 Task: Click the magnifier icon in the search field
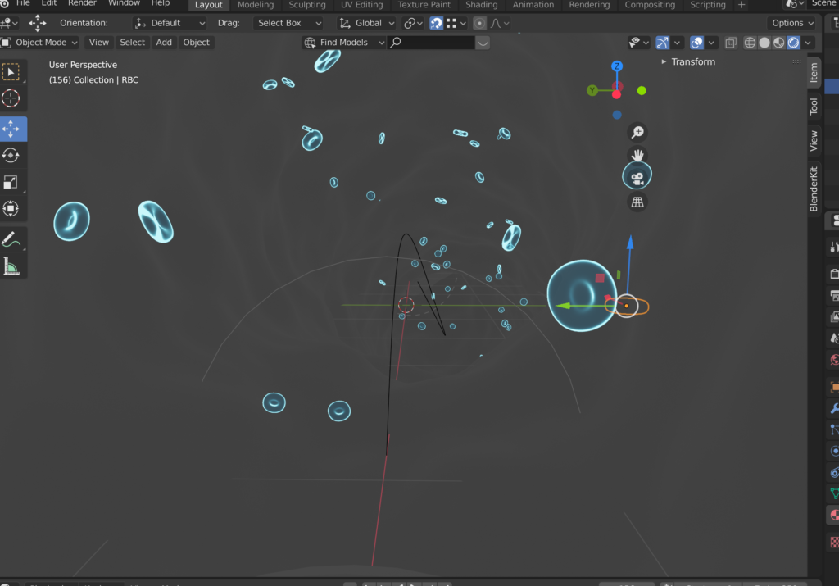point(396,43)
